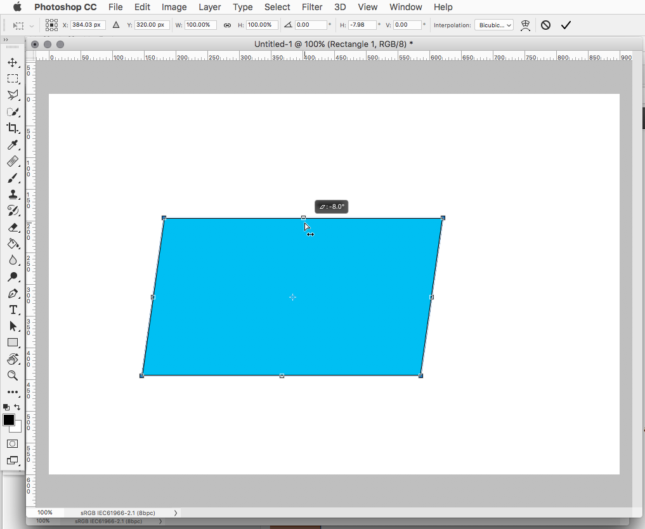Select the Pen tool
The width and height of the screenshot is (645, 529).
12,293
